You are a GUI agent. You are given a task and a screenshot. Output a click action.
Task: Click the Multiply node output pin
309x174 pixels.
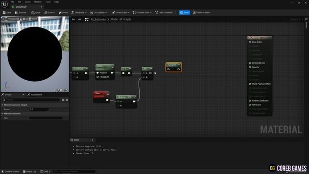point(134,101)
